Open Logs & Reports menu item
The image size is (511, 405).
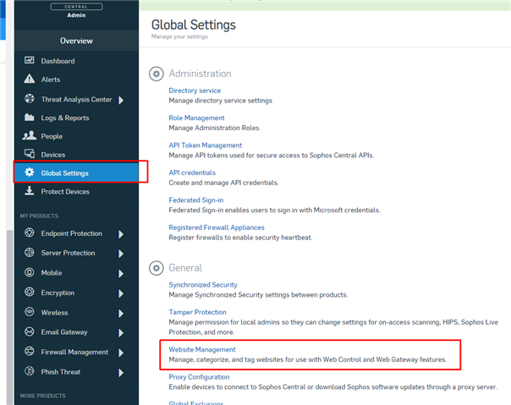click(77, 118)
